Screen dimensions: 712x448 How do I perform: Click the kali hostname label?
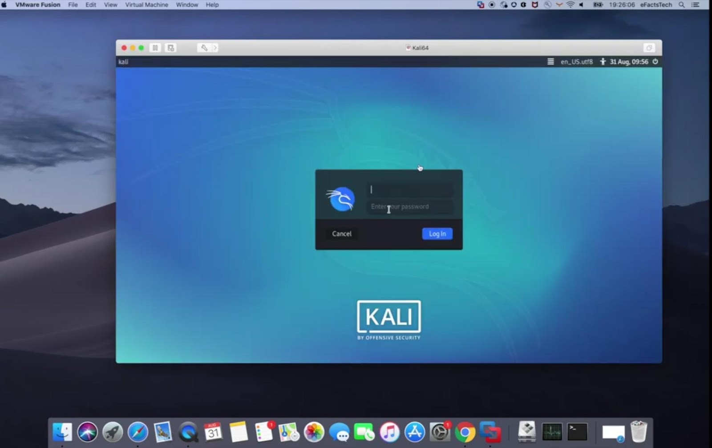click(123, 62)
